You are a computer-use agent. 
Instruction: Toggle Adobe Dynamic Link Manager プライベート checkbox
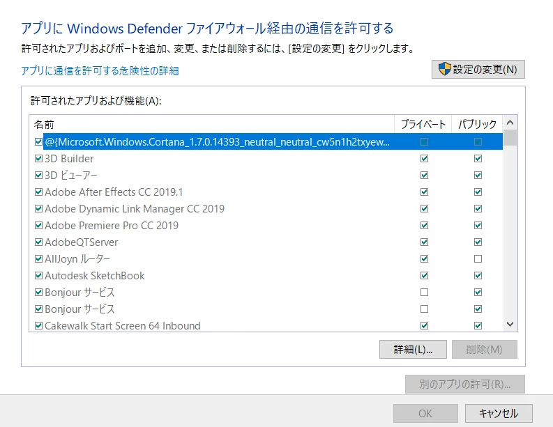(x=424, y=208)
